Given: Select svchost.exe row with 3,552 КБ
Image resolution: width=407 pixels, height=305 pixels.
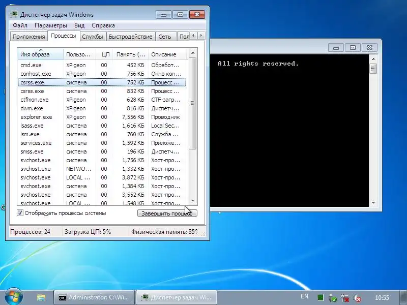Looking at the screenshot, I should pos(102,195).
